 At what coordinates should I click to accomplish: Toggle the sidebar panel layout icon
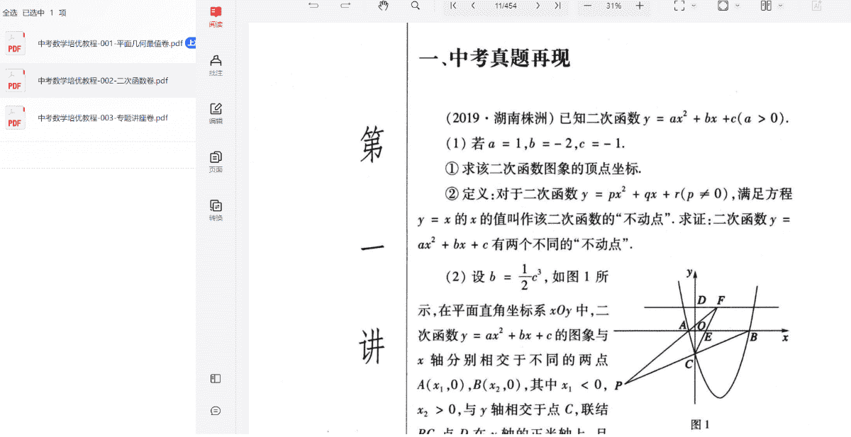(216, 379)
